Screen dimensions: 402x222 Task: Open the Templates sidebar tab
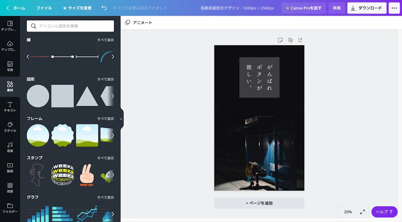point(10,26)
